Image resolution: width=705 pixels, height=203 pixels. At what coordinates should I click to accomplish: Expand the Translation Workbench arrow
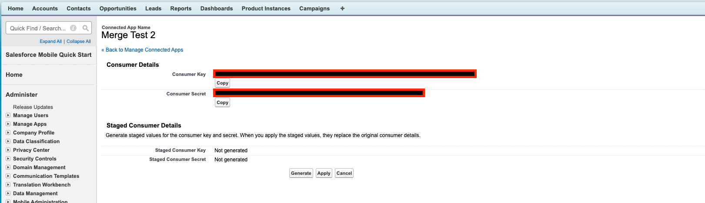pyautogui.click(x=8, y=185)
